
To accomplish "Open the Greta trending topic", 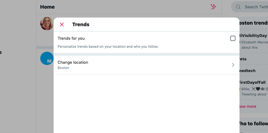I will (243, 59).
